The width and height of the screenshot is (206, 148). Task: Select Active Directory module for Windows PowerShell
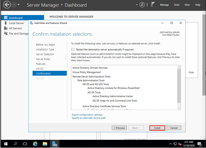click(113, 88)
